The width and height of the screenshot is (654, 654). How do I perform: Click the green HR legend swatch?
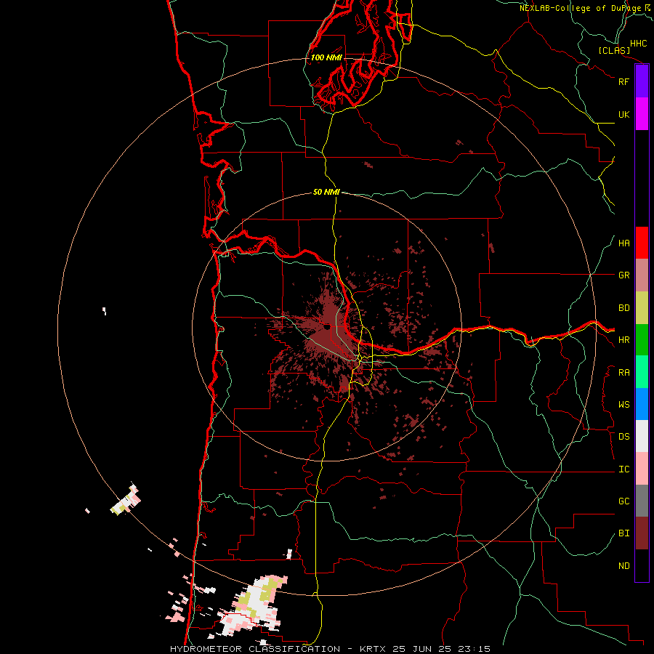point(642,340)
